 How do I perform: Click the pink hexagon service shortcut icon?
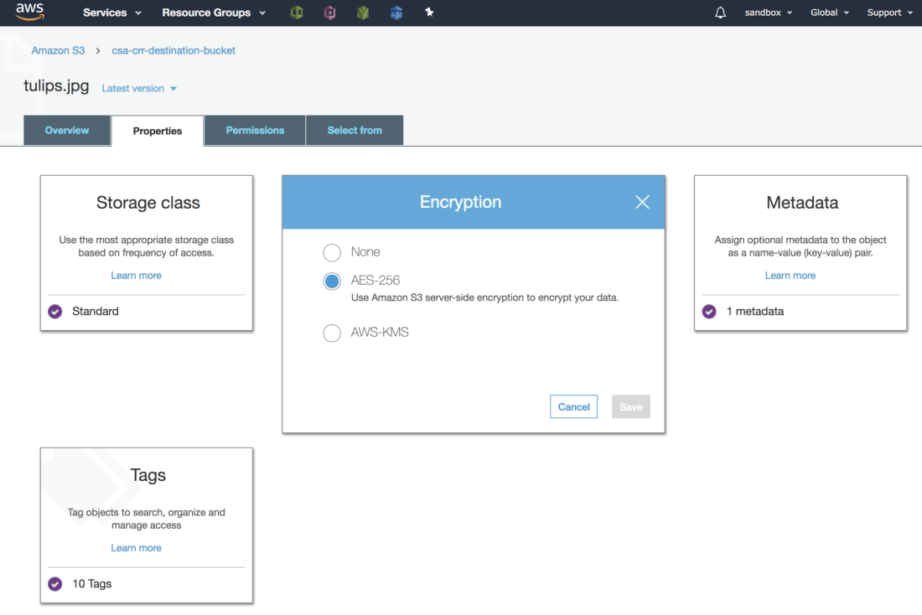click(329, 13)
